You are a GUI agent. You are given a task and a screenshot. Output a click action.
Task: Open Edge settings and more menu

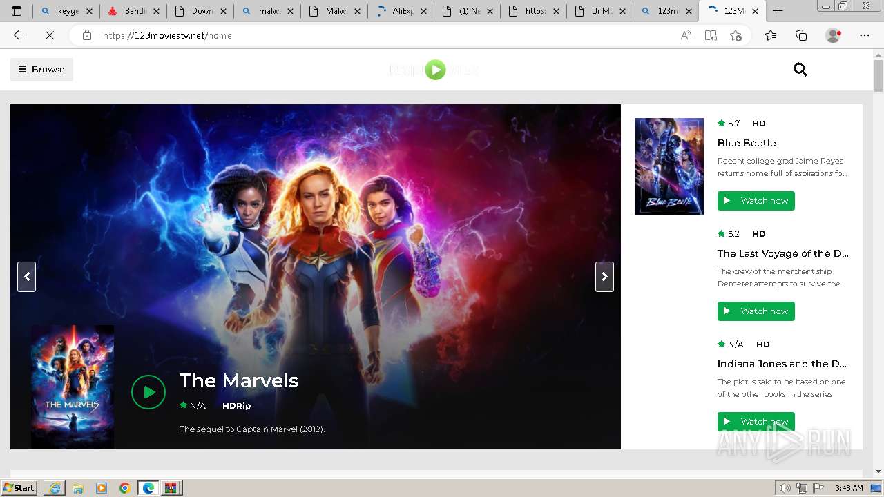point(865,35)
